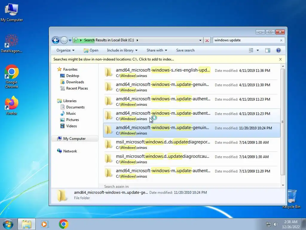Viewport: 306px width, 230px height.
Task: Open the Pictures library
Action: coord(72,120)
